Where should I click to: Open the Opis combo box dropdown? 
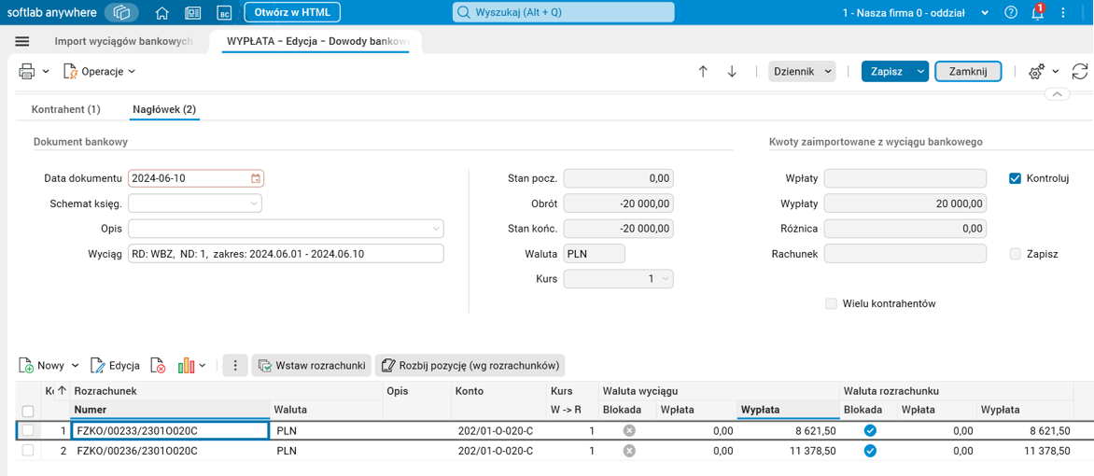(x=436, y=229)
